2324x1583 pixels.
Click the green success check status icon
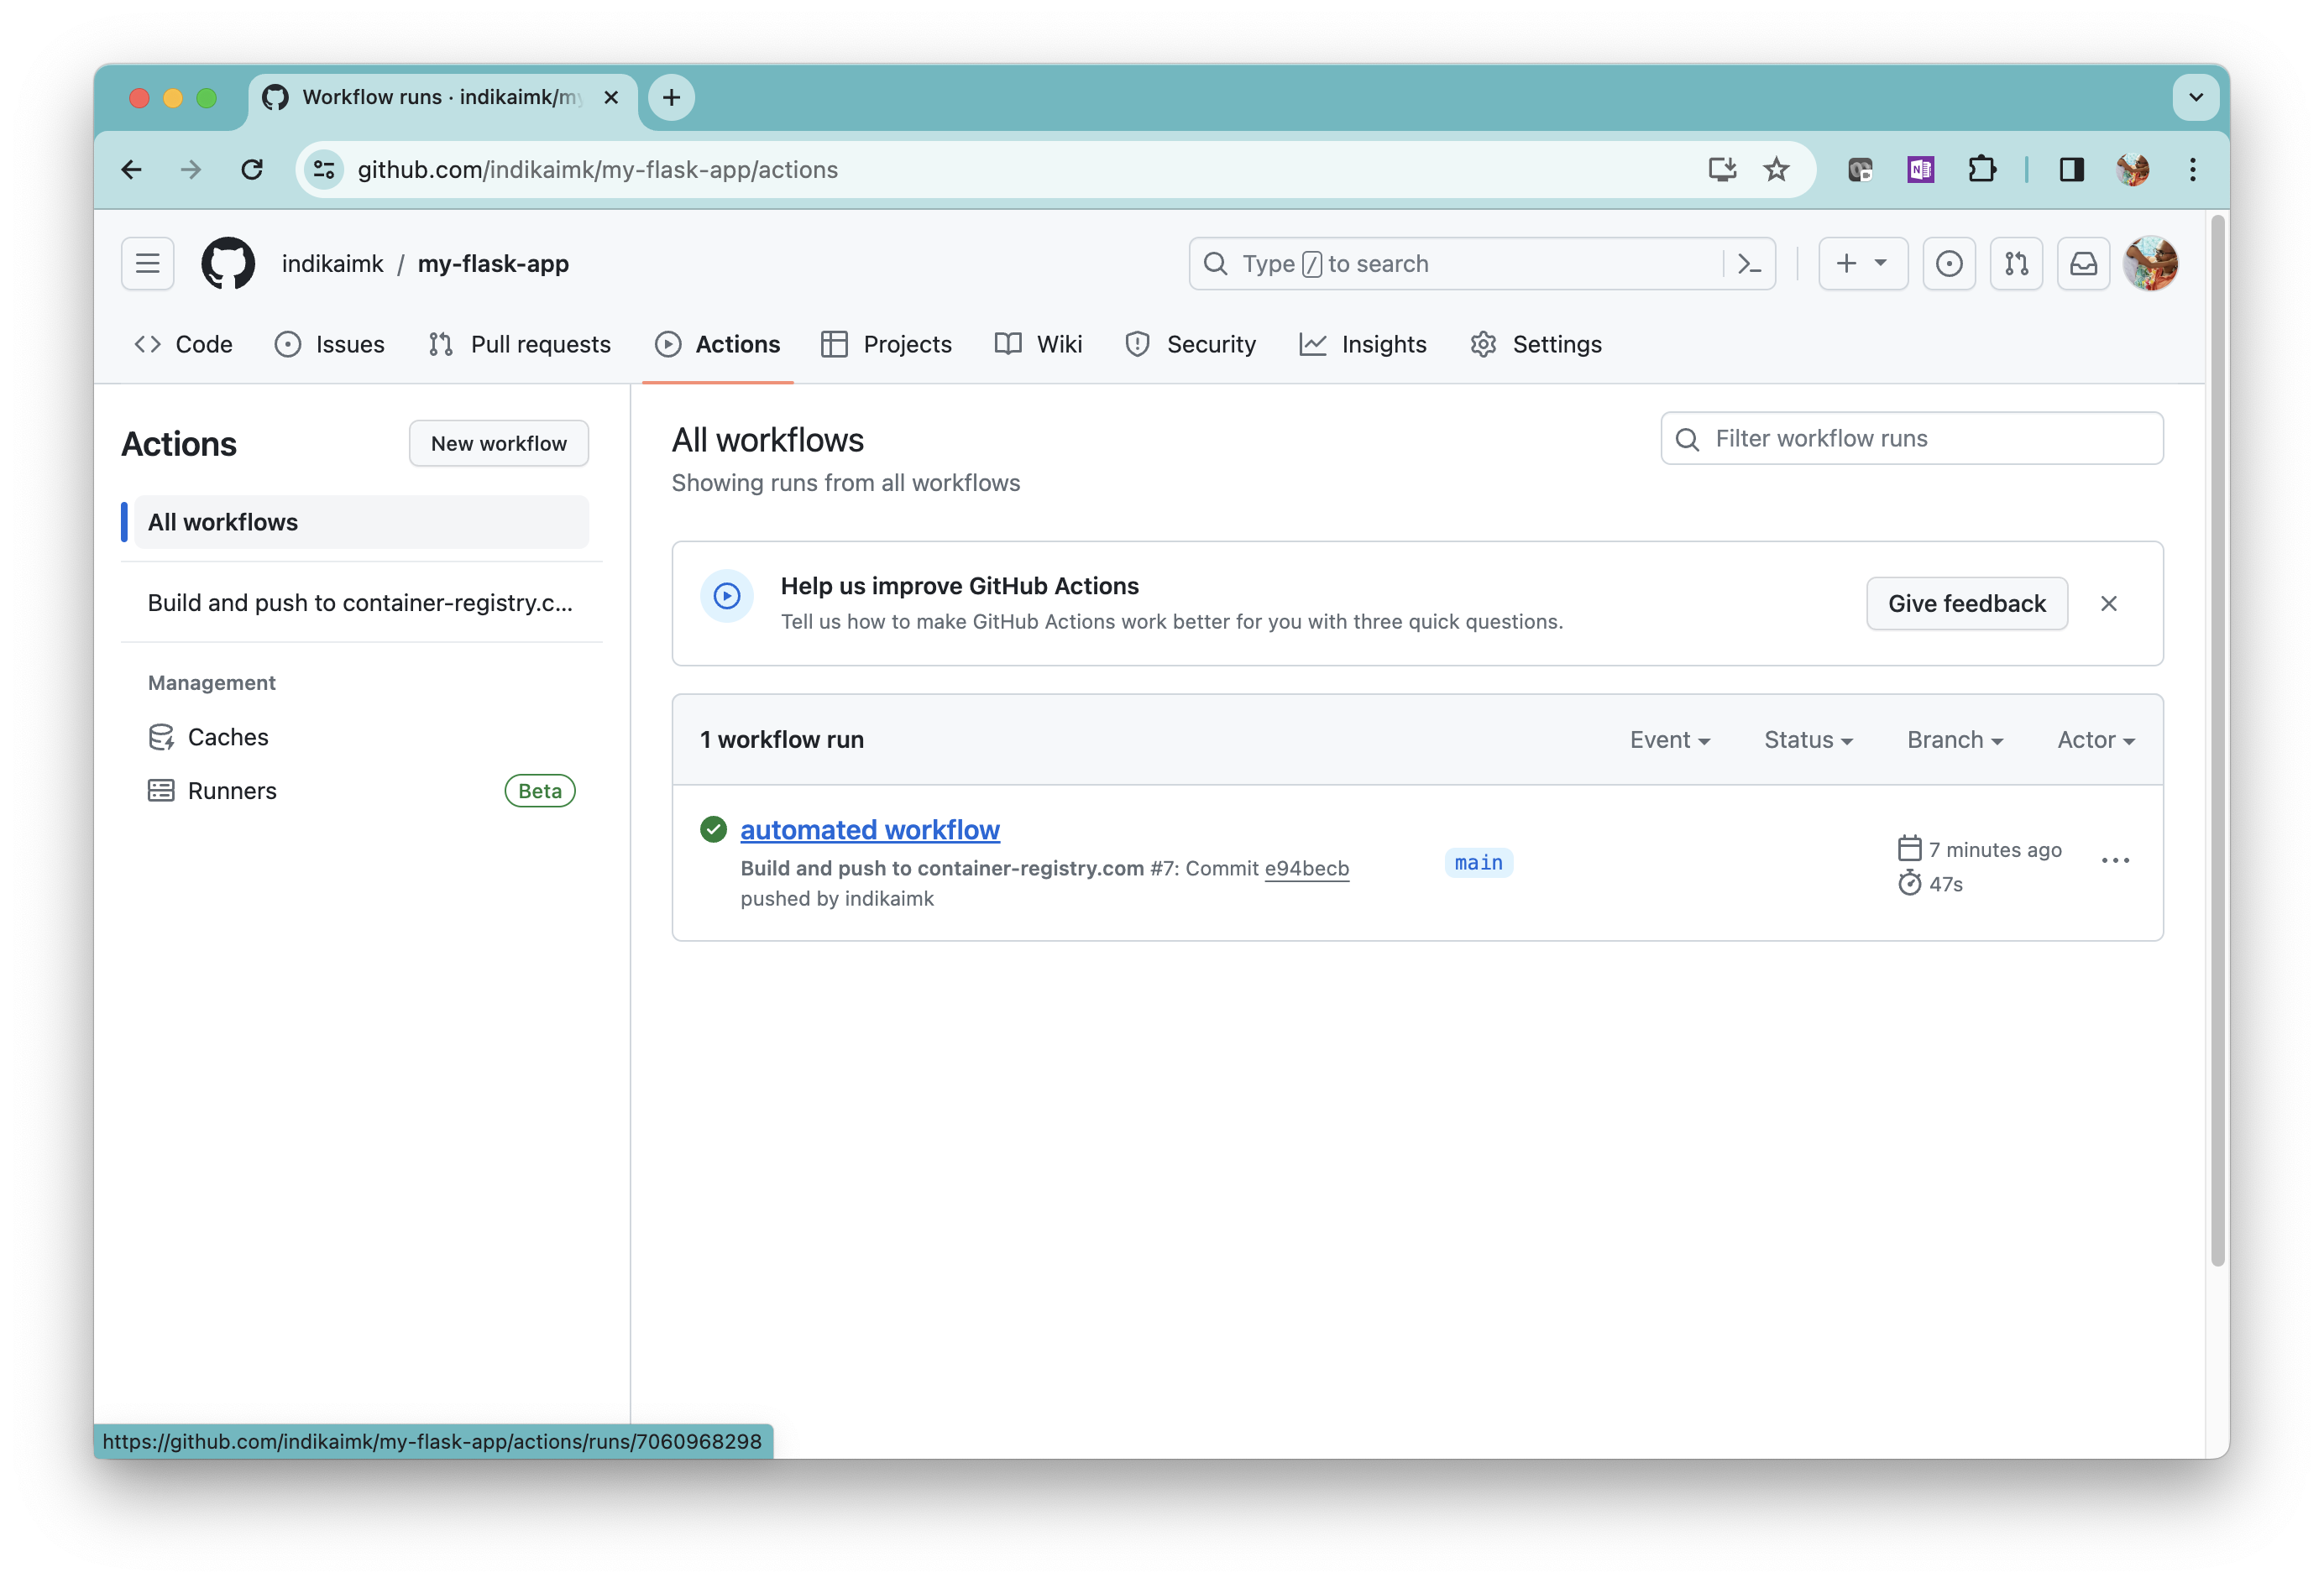(713, 830)
